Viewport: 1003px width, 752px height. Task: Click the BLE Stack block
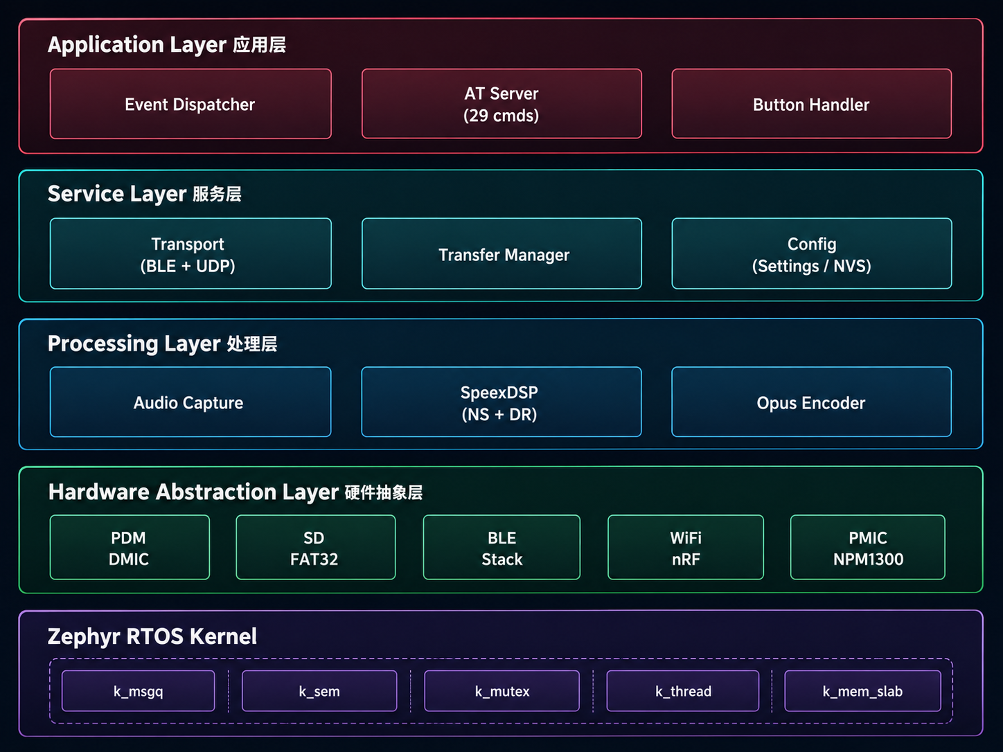[501, 548]
